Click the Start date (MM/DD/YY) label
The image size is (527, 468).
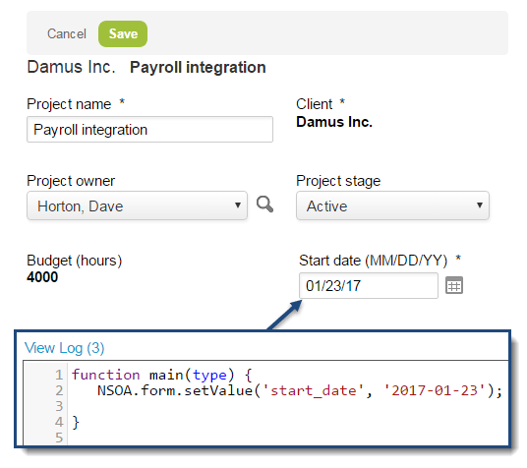click(373, 261)
